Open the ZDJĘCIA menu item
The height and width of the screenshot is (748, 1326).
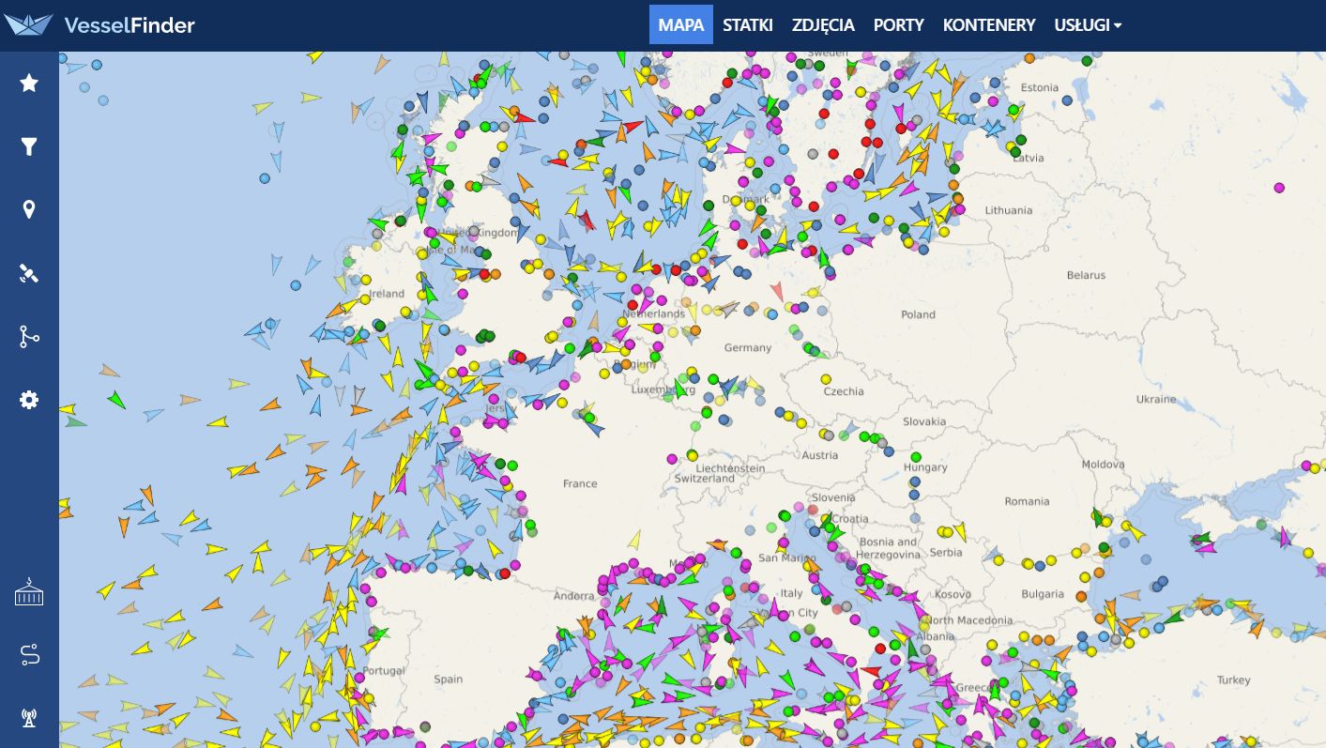(x=823, y=25)
